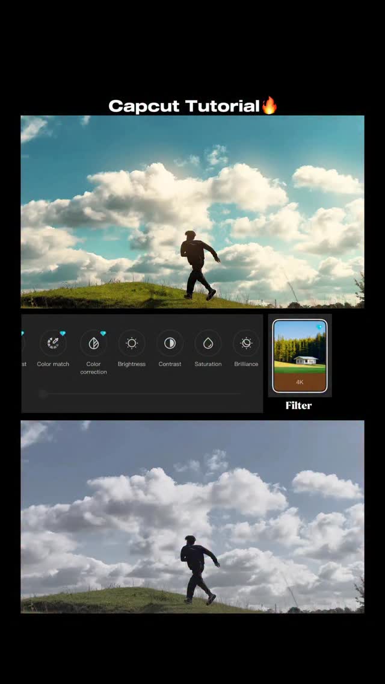Viewport: 385px width, 684px height.
Task: Select the 4K filter thumbnail
Action: [300, 356]
